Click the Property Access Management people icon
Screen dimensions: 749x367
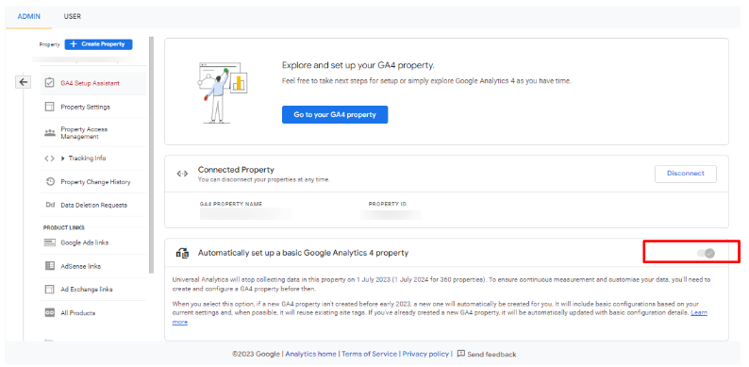coord(50,133)
